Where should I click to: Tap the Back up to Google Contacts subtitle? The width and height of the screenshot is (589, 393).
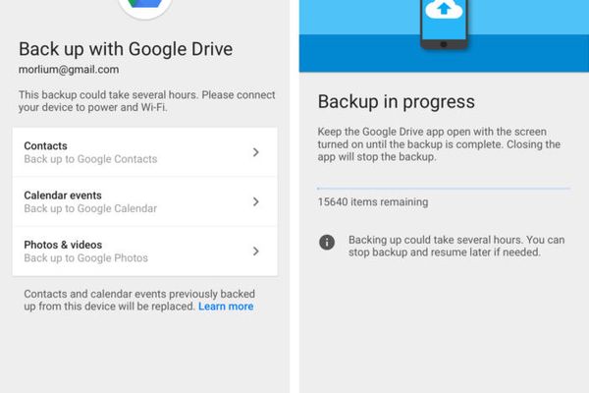(90, 159)
